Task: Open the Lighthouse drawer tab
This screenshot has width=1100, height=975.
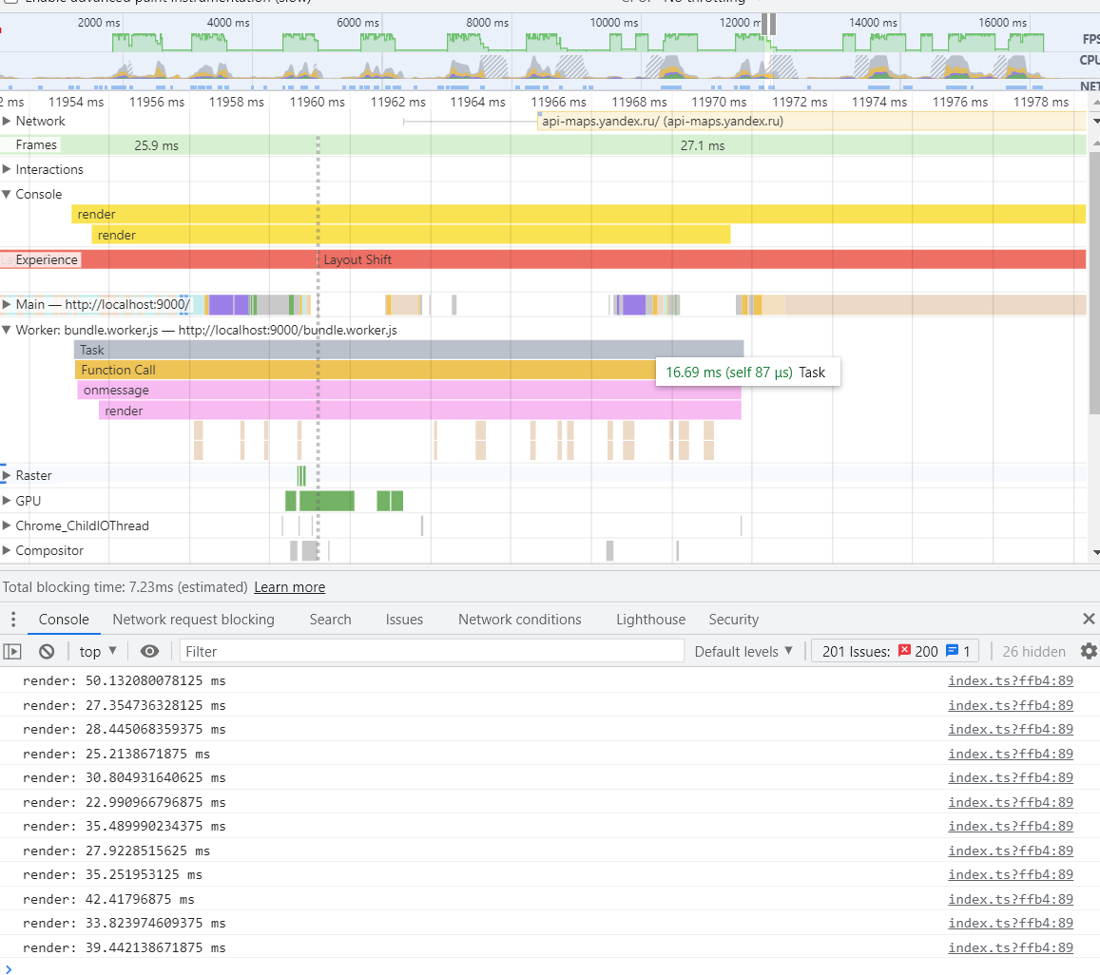Action: (651, 620)
